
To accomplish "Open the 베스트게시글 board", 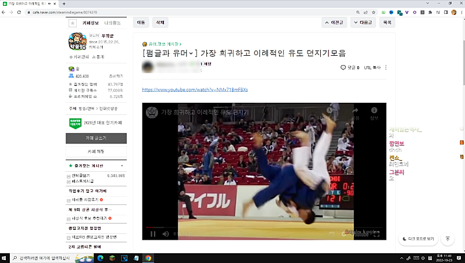I will tap(83, 181).
